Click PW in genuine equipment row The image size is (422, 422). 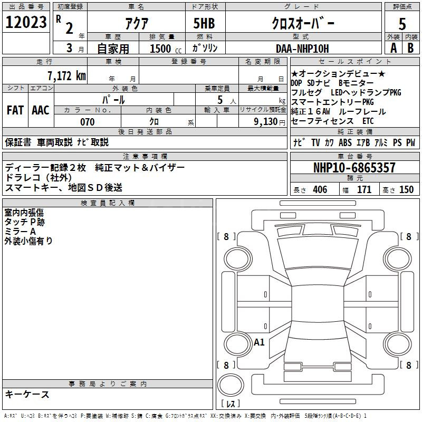411,142
